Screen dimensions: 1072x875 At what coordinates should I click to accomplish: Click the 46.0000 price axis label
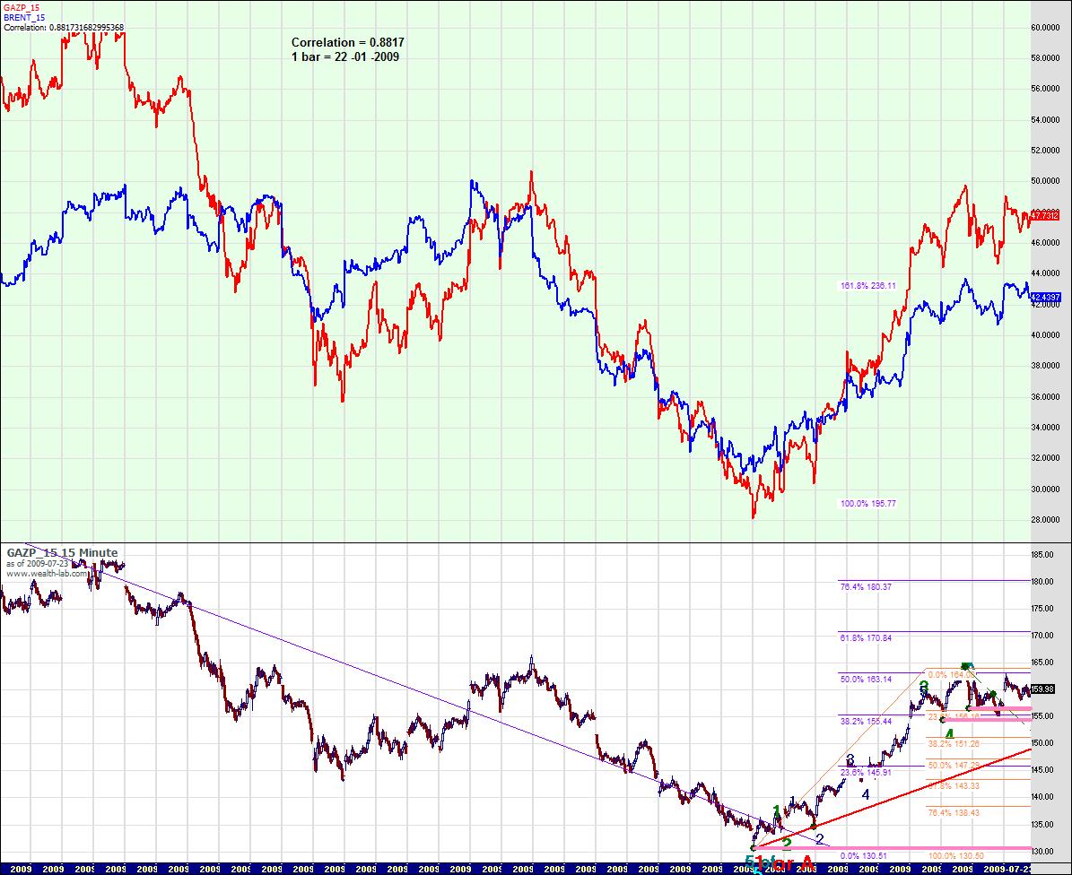(x=1045, y=242)
